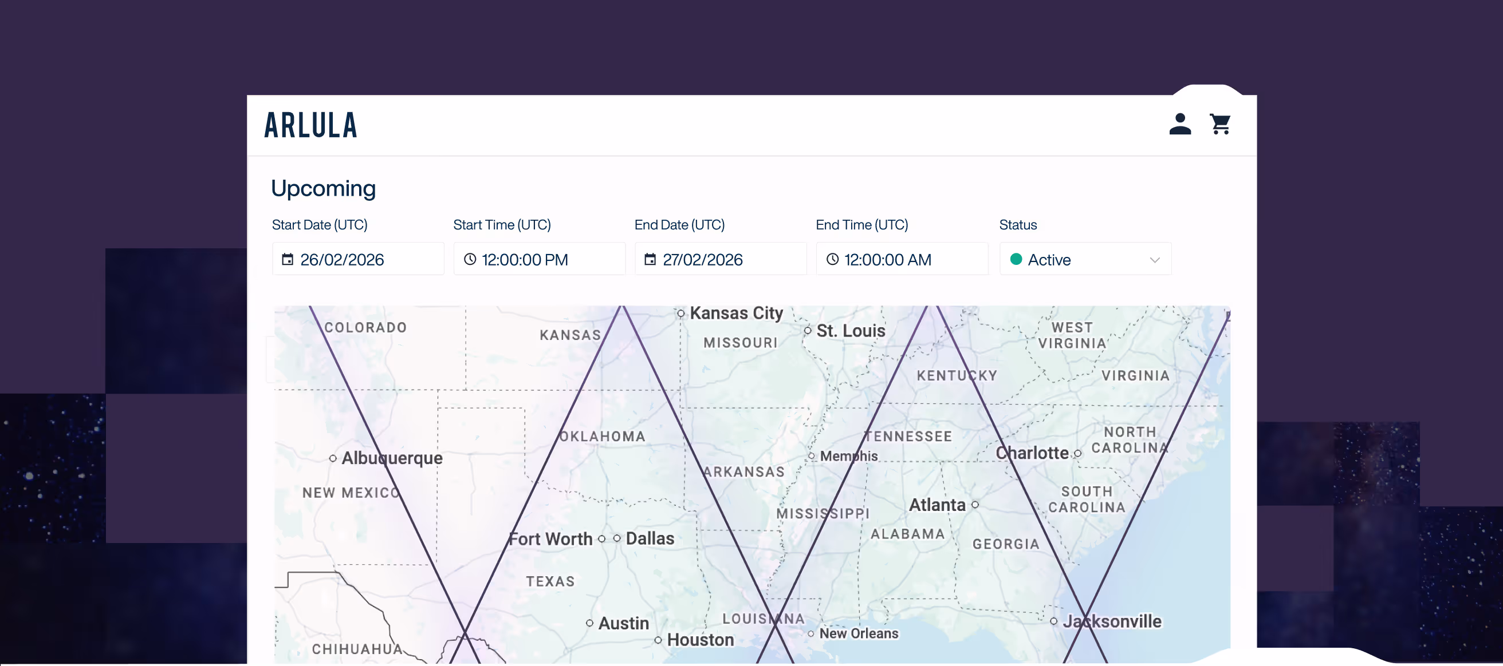Click the End Date calendar icon
The height and width of the screenshot is (666, 1503).
(x=650, y=259)
